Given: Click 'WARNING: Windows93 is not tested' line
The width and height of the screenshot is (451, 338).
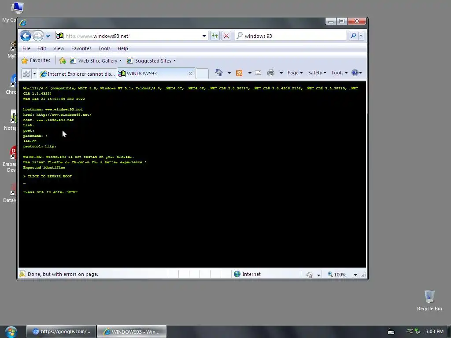Looking at the screenshot, I should tap(78, 157).
